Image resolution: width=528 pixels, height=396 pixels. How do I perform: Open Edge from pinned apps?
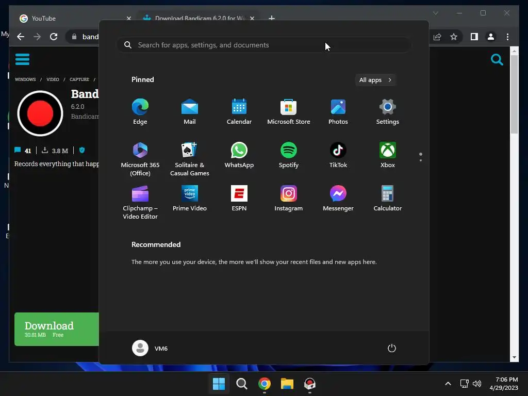tap(140, 111)
